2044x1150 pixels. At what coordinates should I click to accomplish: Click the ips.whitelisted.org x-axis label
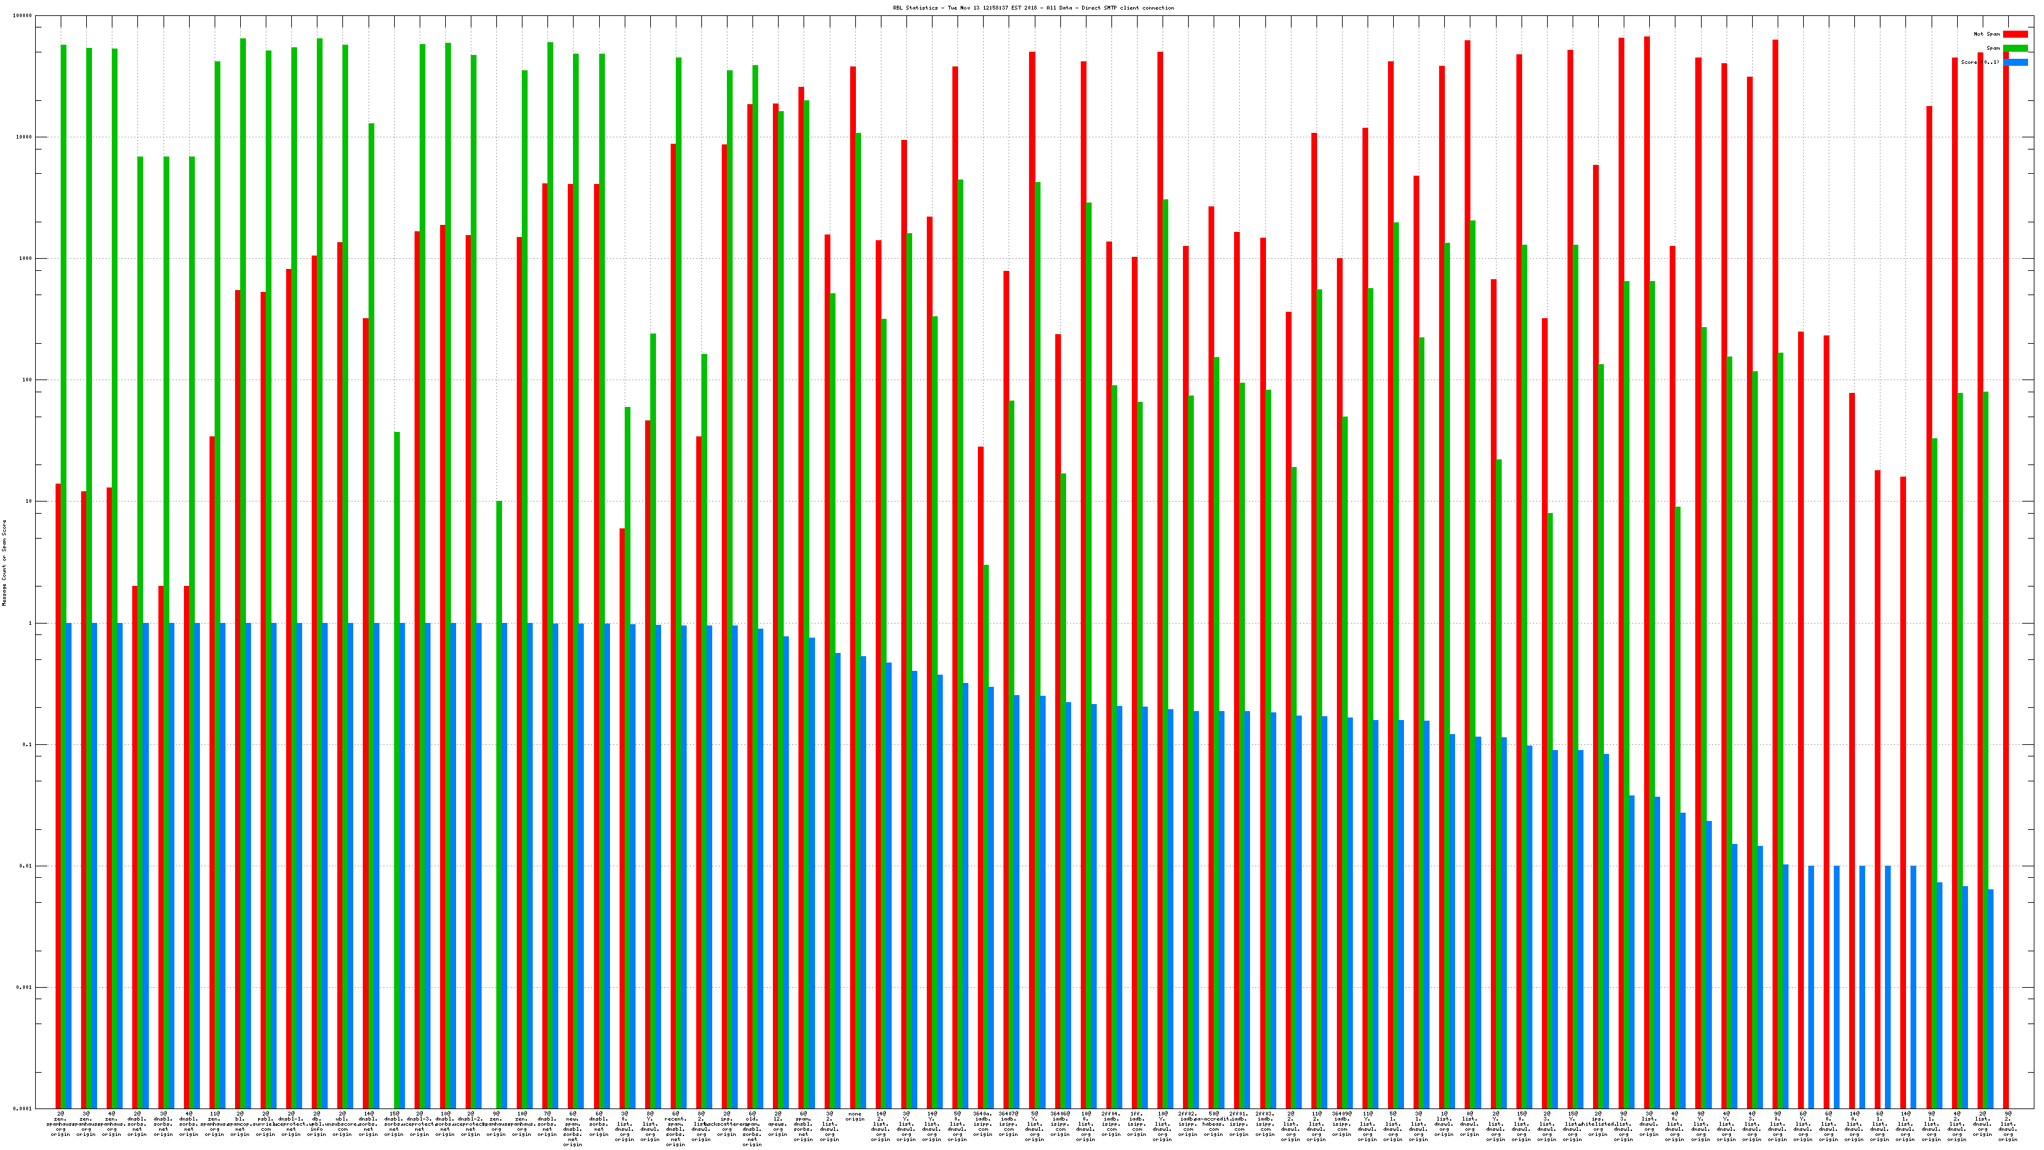1598,1124
